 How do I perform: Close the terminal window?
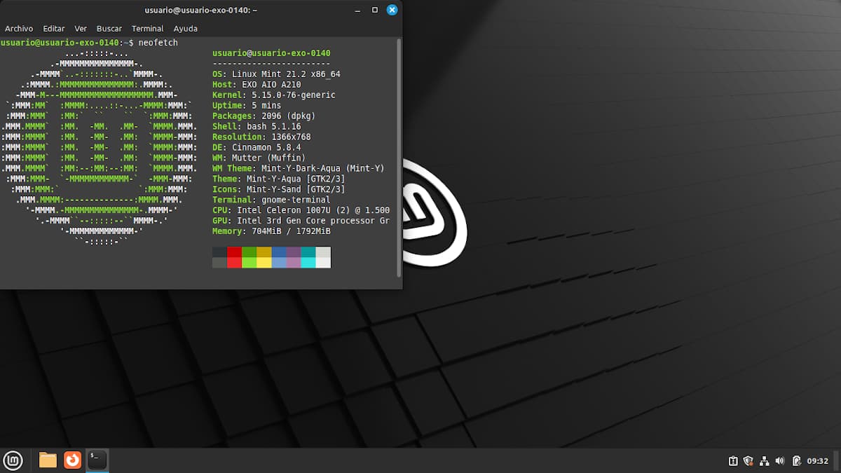(392, 10)
